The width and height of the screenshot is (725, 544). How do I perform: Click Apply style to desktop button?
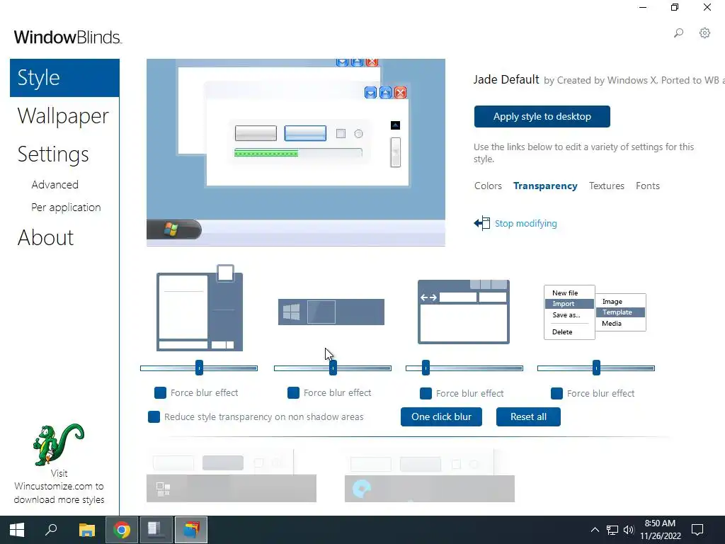coord(542,117)
